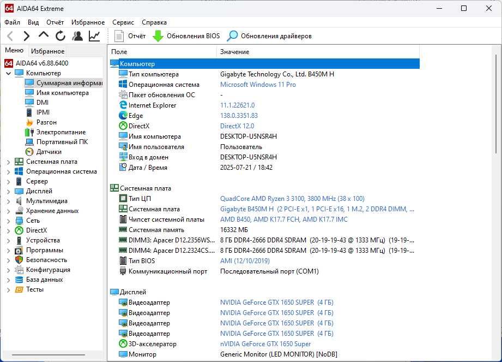Screen dimensions: 502x362
Task: Expand the Системная плата tree node
Action: click(x=9, y=162)
